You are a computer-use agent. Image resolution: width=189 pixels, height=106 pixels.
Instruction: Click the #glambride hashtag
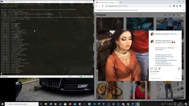pos(173,60)
